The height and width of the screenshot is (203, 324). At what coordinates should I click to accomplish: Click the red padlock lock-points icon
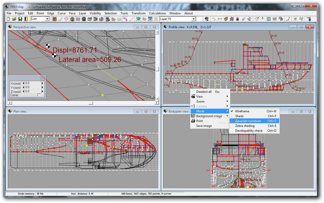click(238, 19)
